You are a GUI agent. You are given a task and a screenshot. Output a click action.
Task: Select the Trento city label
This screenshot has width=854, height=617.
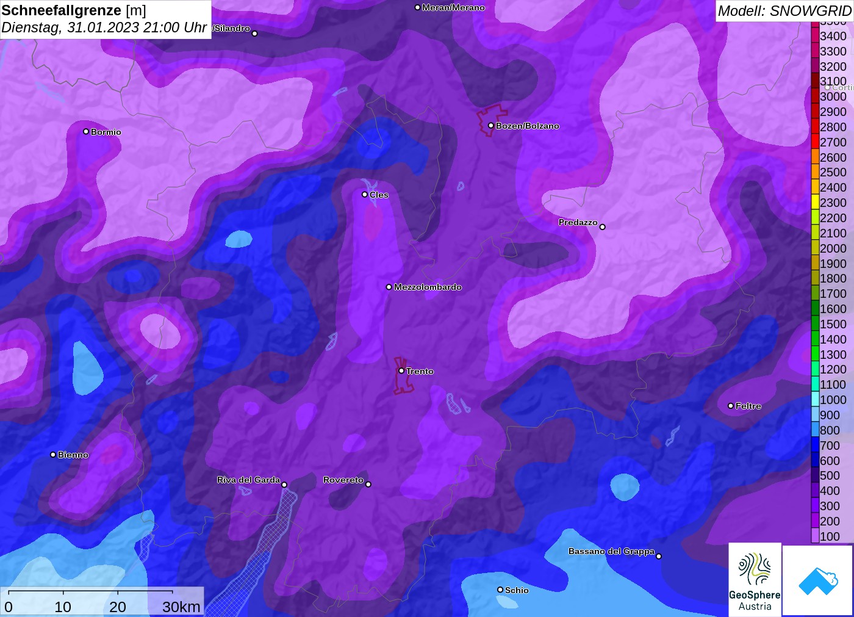click(x=420, y=371)
